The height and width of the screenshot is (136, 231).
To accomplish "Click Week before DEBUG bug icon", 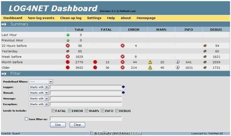I will click(x=205, y=56).
